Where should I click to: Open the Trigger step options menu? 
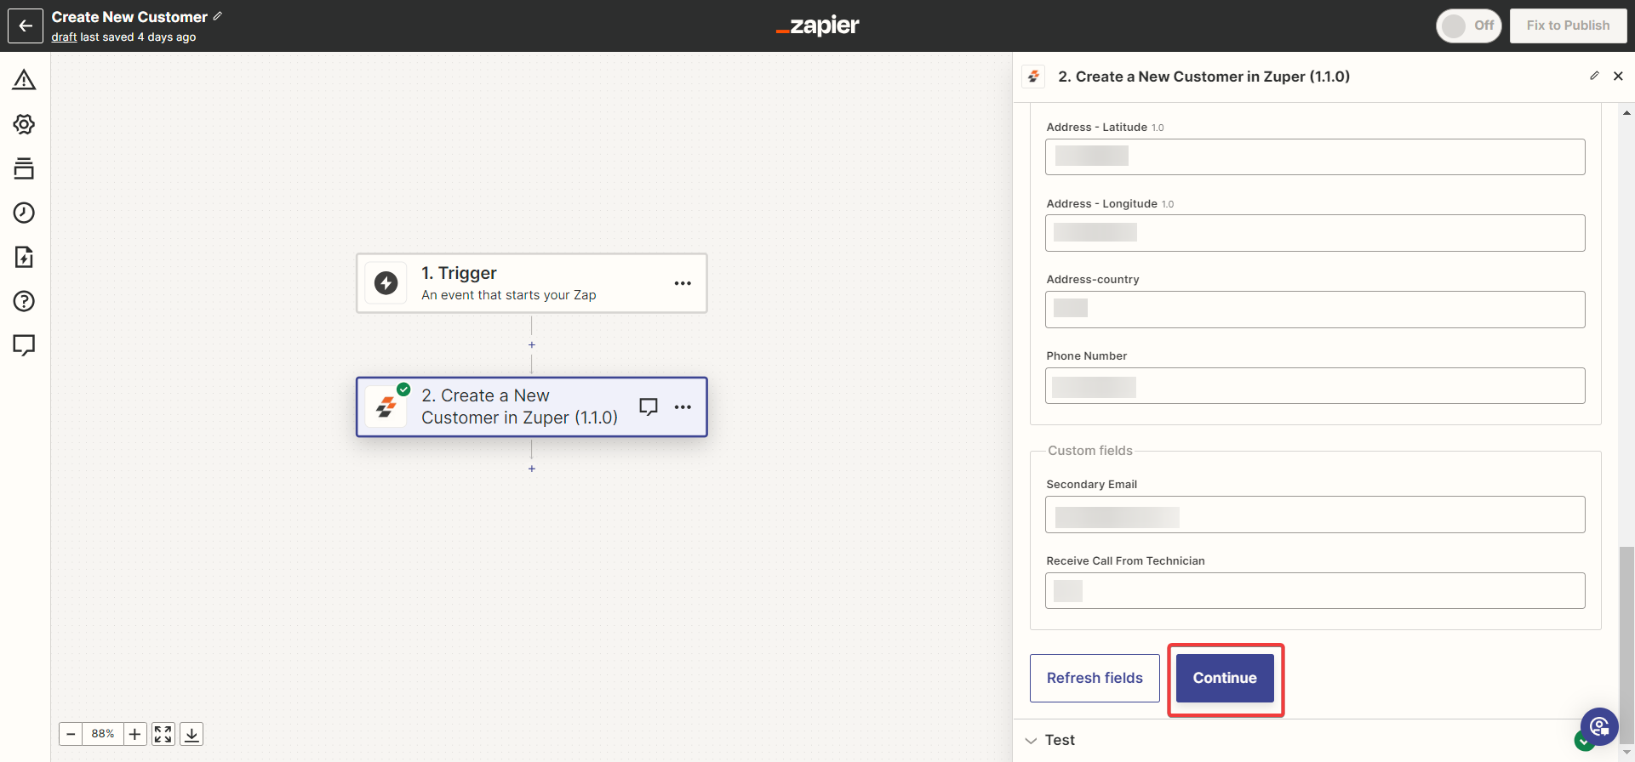[683, 283]
